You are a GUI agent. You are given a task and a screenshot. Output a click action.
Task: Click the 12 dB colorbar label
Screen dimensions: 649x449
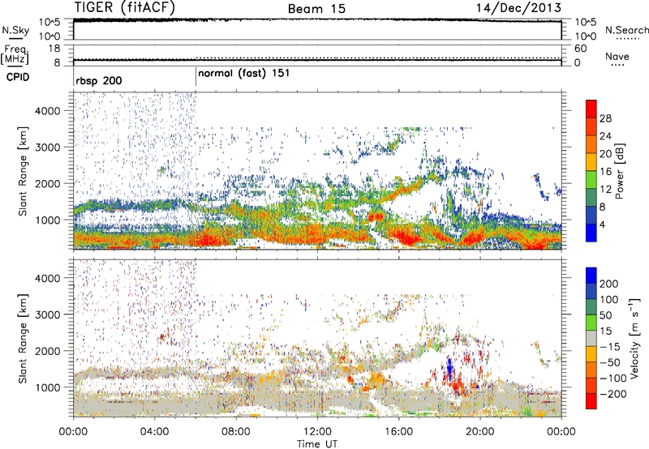coord(605,190)
